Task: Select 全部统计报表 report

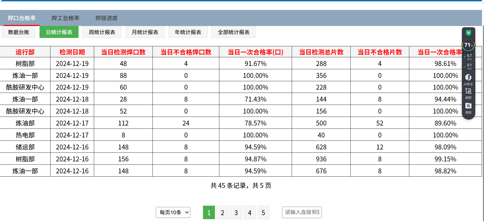Action: 234,32
